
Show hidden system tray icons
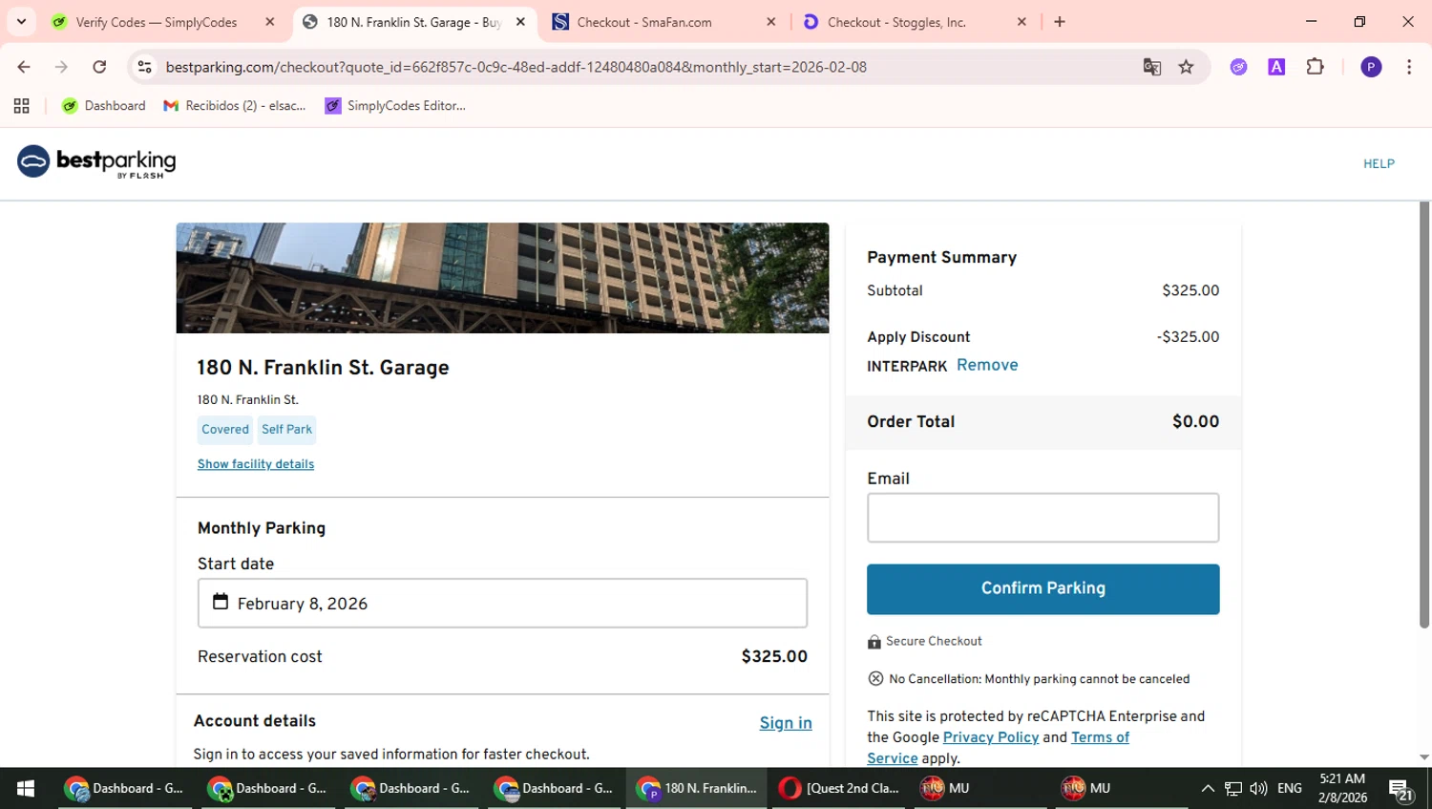[x=1208, y=788]
